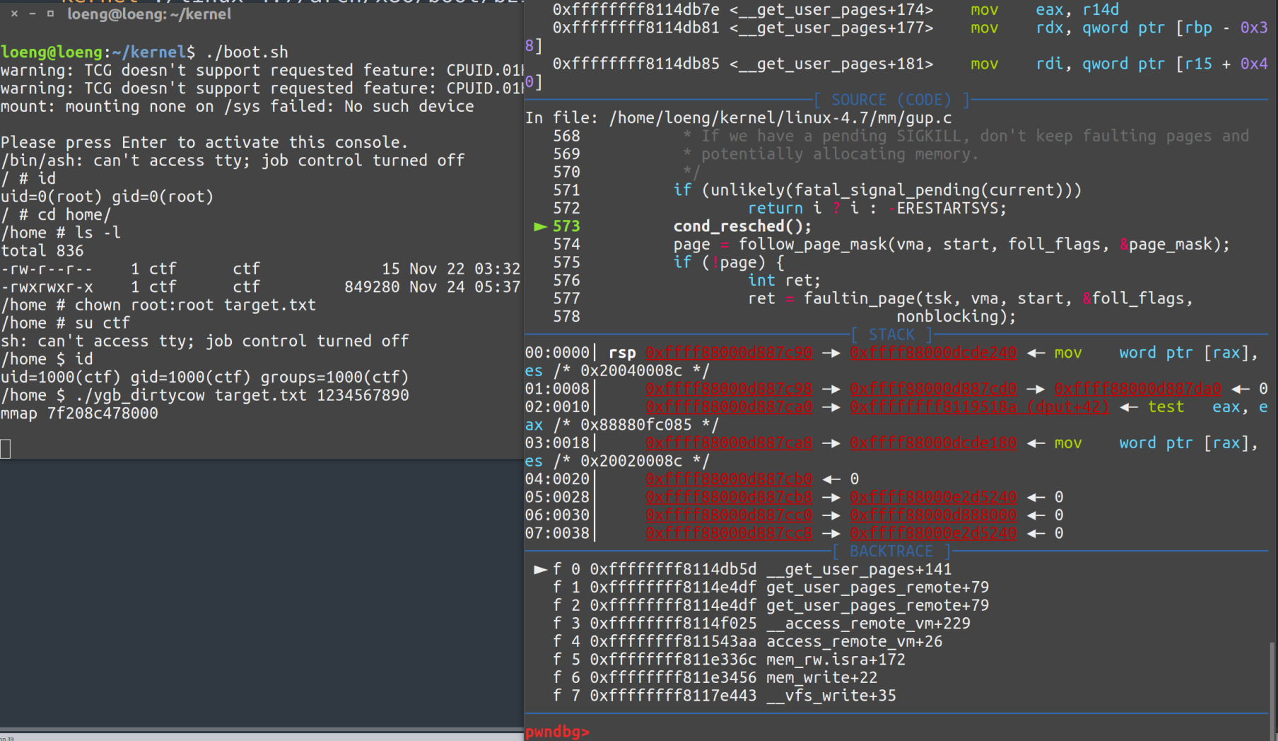Click the __vfs_write+35 backtrace frame

831,696
